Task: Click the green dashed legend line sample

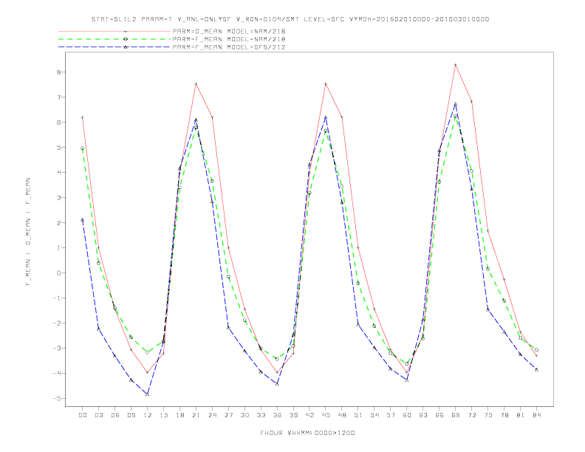Action: (114, 39)
